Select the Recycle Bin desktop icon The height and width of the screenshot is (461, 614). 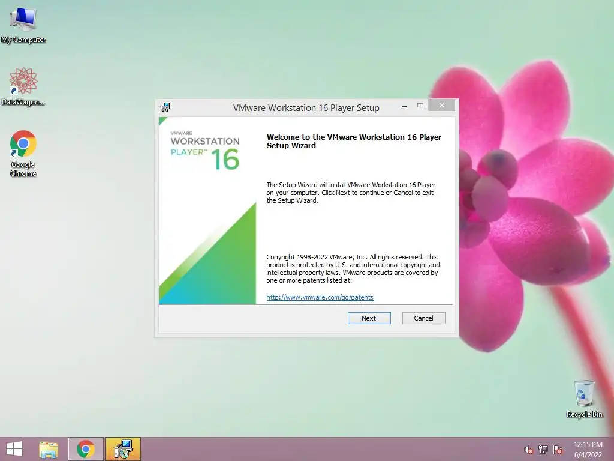[584, 399]
